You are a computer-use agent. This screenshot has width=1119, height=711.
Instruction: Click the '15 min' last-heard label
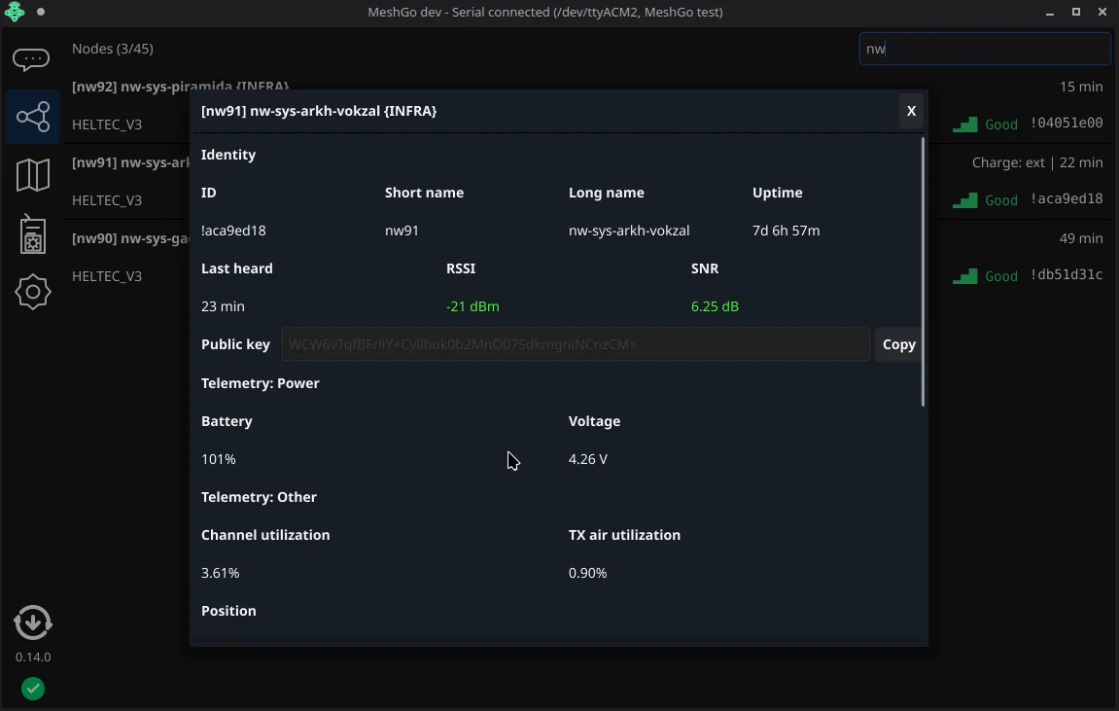[x=1081, y=87]
